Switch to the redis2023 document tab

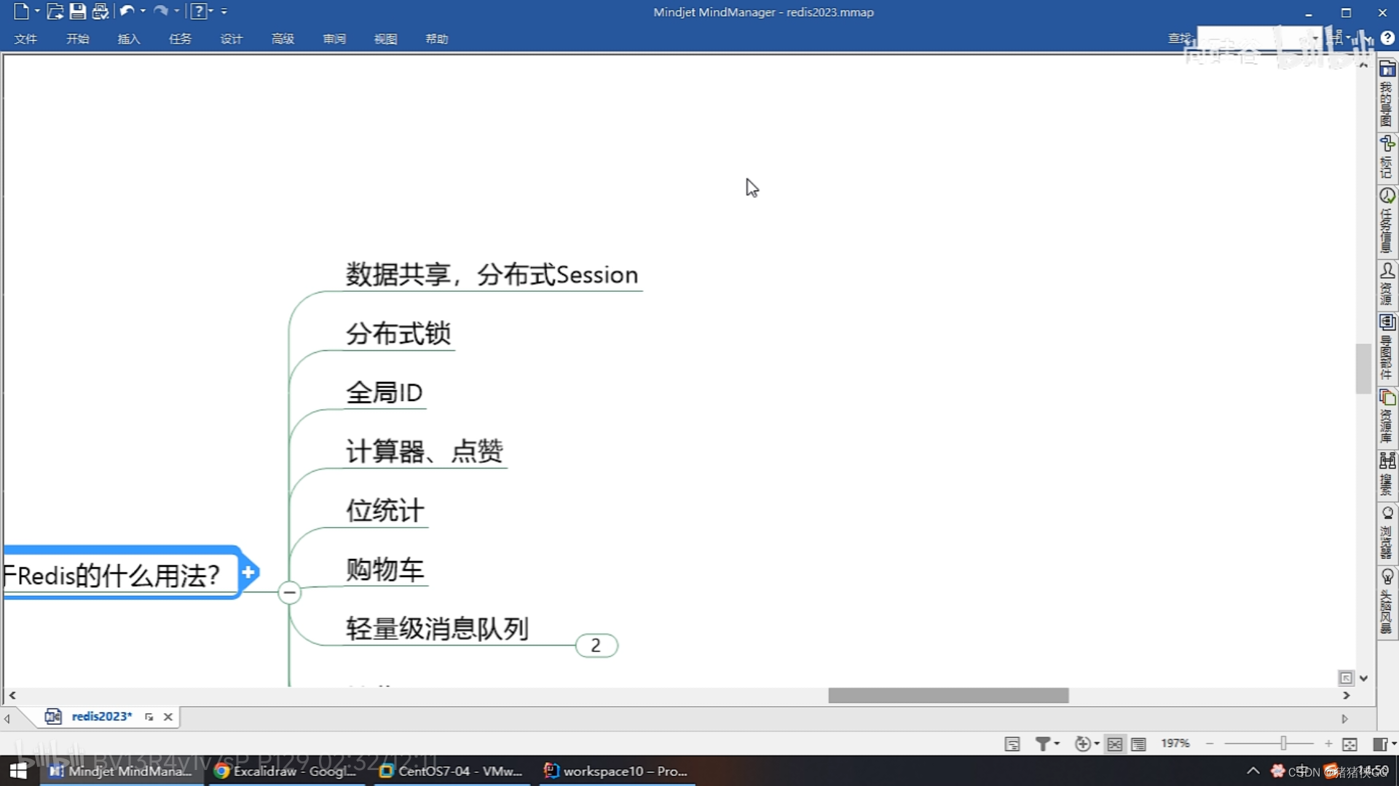pyautogui.click(x=101, y=716)
